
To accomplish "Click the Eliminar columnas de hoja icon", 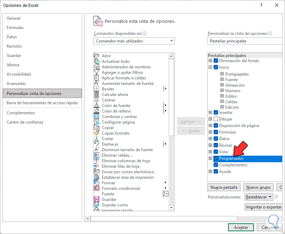I will (x=96, y=161).
